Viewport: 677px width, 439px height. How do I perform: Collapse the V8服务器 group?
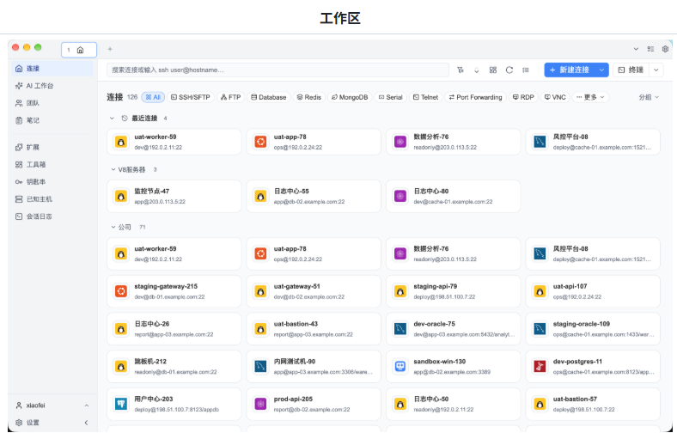coord(113,169)
